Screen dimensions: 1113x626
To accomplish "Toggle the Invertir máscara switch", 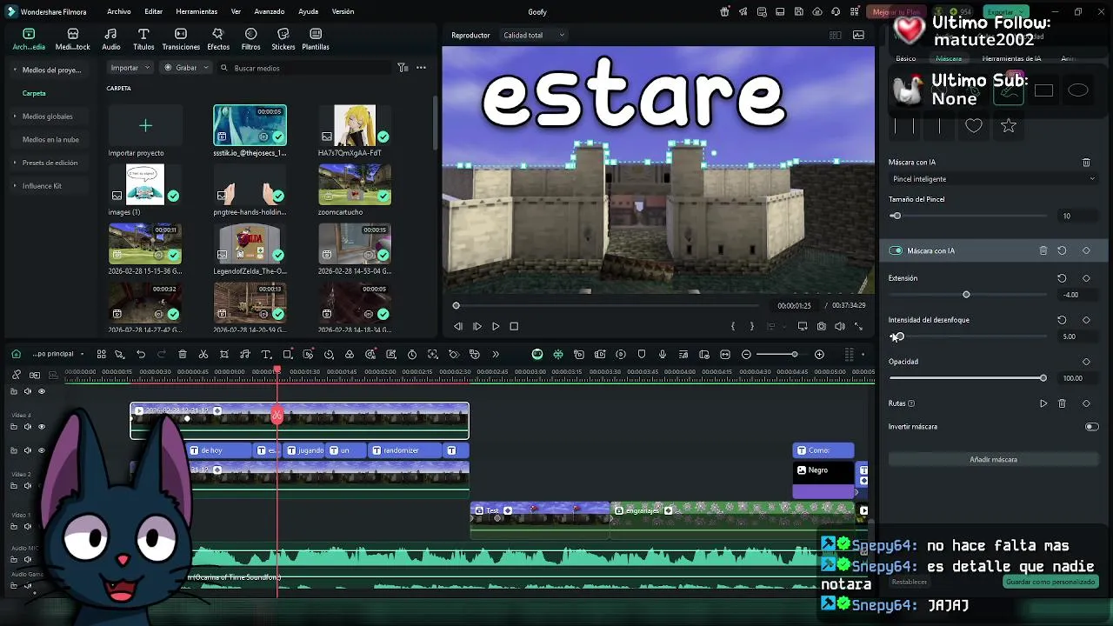I will (x=1092, y=427).
